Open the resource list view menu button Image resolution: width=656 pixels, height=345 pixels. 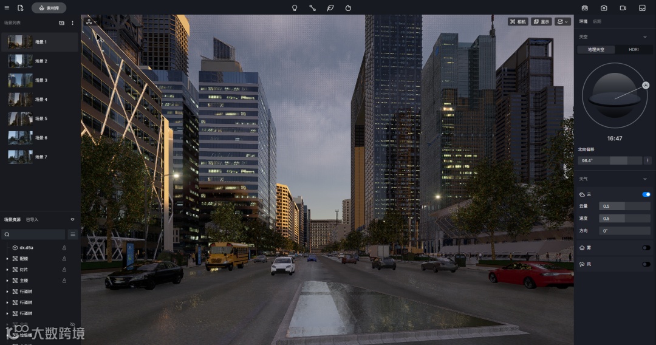pyautogui.click(x=73, y=234)
